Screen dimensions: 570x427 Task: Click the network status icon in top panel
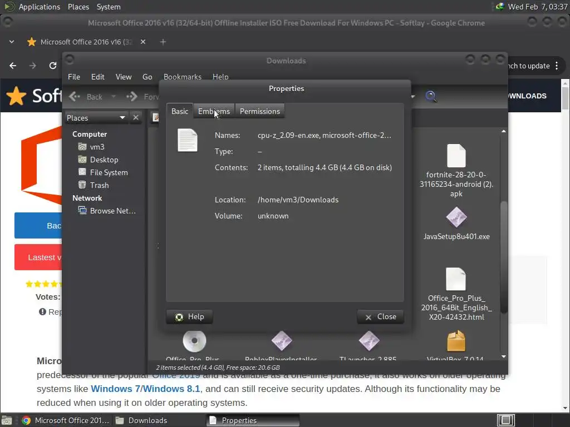(500, 7)
